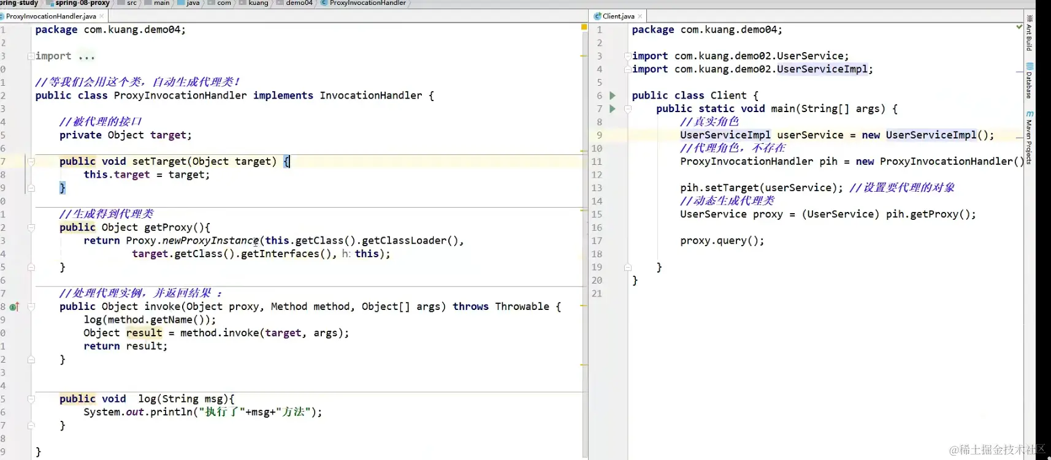Click line number 21 in Client.java gutter
The height and width of the screenshot is (460, 1051).
[x=597, y=294]
